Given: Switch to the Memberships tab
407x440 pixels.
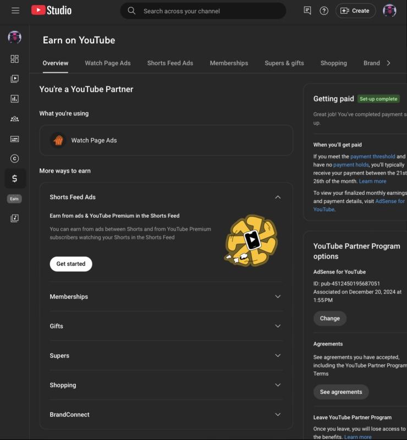Looking at the screenshot, I should pyautogui.click(x=229, y=63).
